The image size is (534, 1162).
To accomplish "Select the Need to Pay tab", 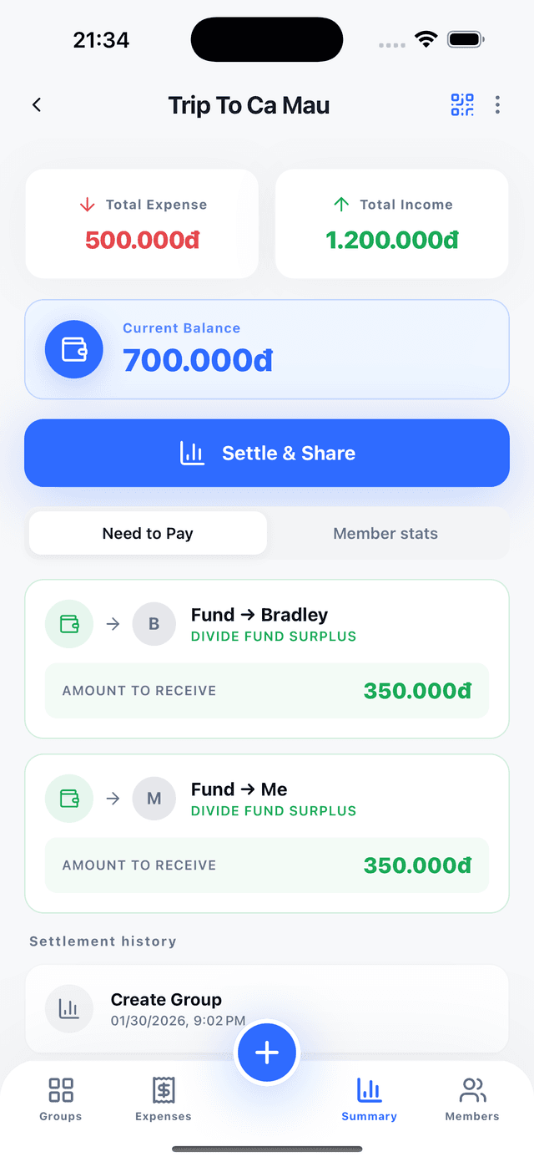I will [148, 533].
